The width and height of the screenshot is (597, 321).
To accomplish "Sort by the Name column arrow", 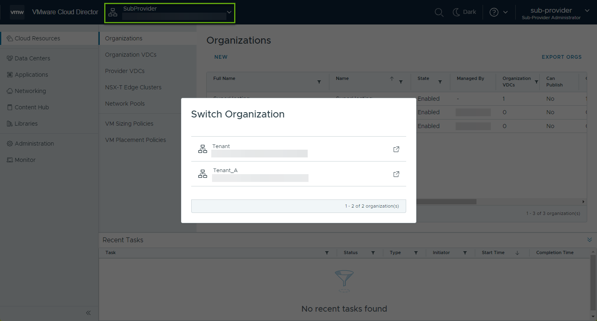I will [x=392, y=79].
